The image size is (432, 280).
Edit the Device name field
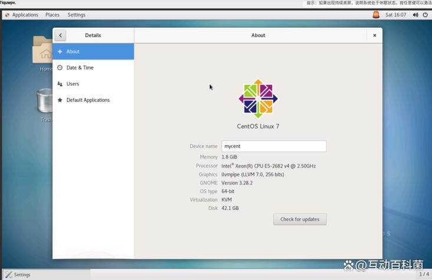point(274,146)
